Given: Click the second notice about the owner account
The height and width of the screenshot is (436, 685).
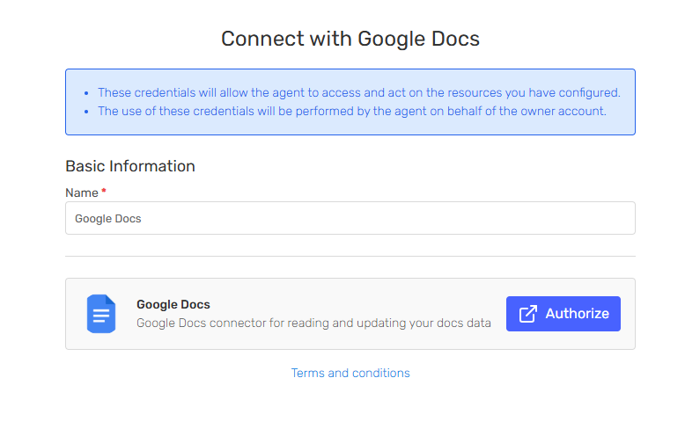Looking at the screenshot, I should (x=352, y=111).
